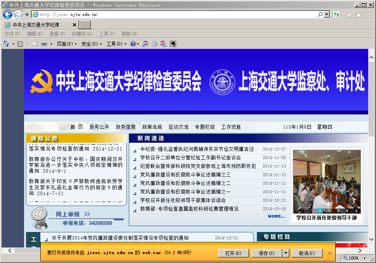Open the 帮助(H) menu
Screen dimensions: 376x263
[x=130, y=34]
